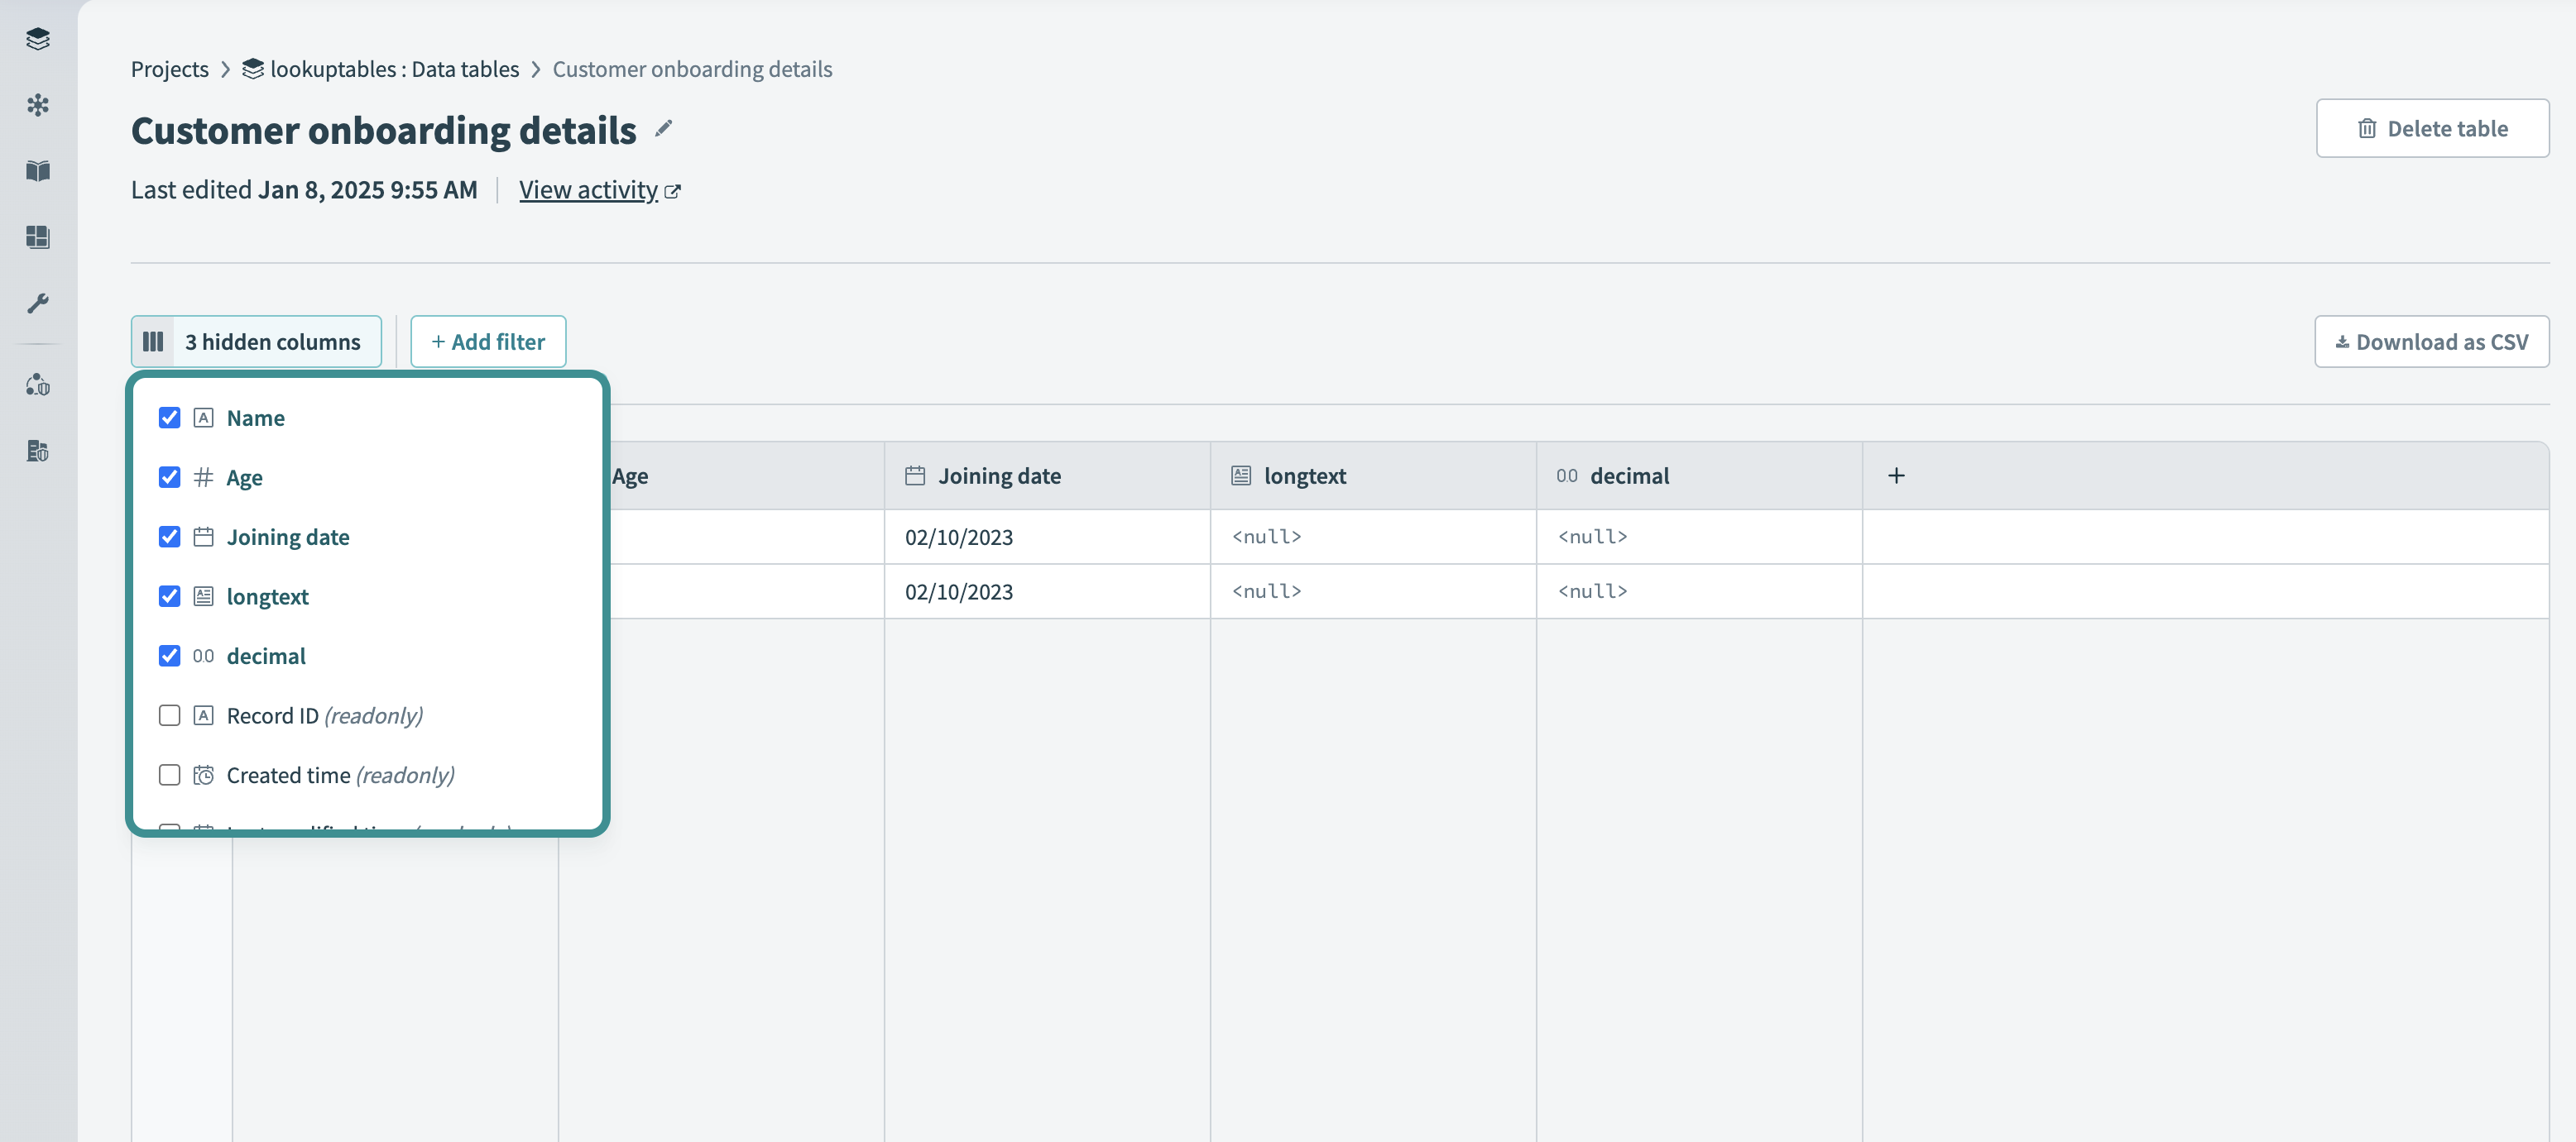Image resolution: width=2576 pixels, height=1142 pixels.
Task: Open the data tables shield icon in sidebar
Action: [x=38, y=451]
